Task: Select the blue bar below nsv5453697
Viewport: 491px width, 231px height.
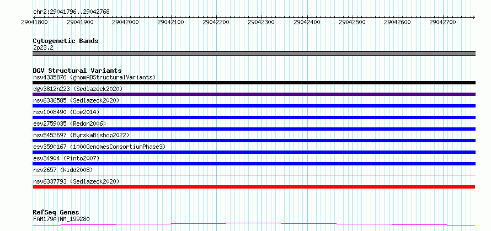Action: click(254, 141)
